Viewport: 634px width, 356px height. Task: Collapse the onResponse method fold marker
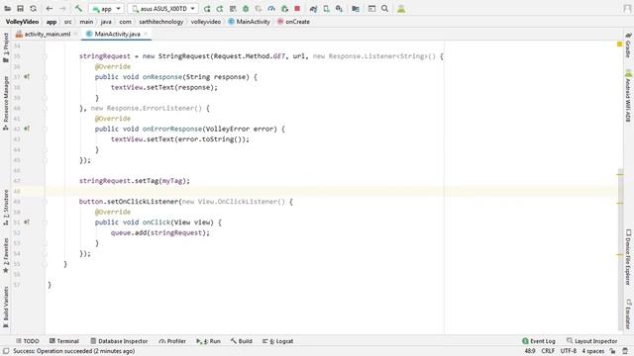45,77
